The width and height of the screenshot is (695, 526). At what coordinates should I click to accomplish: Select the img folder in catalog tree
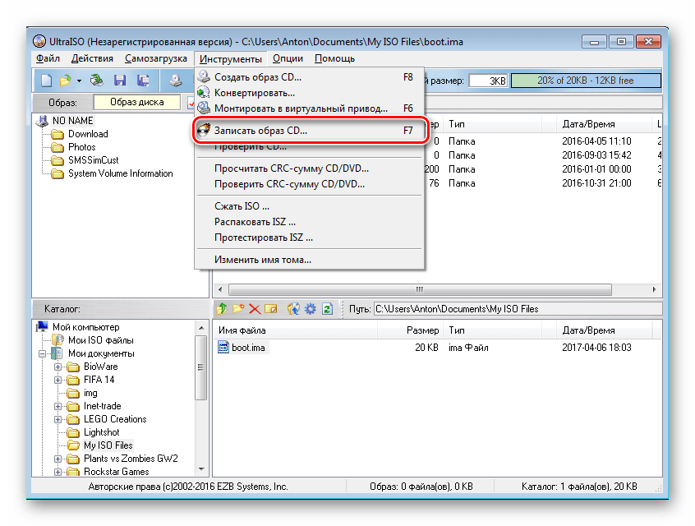coord(90,393)
